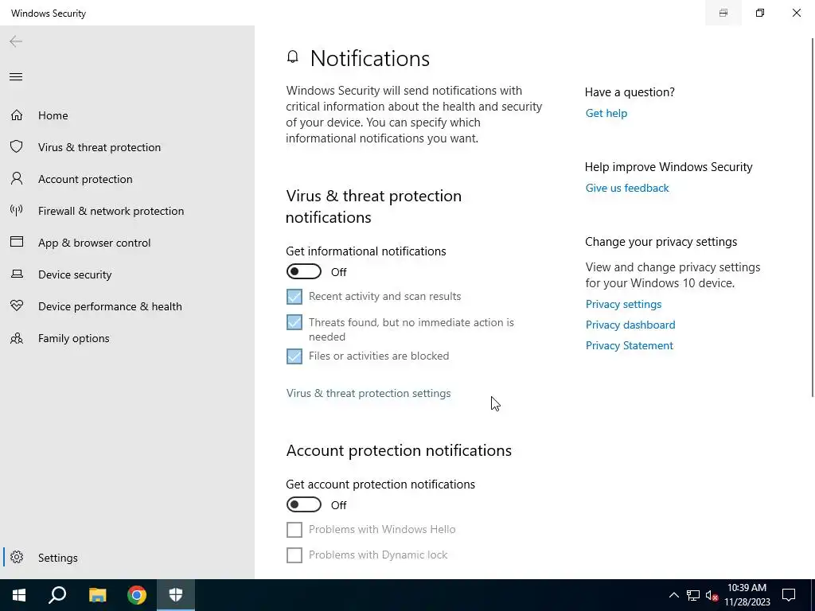Click Give us feedback link
815x611 pixels.
point(627,188)
